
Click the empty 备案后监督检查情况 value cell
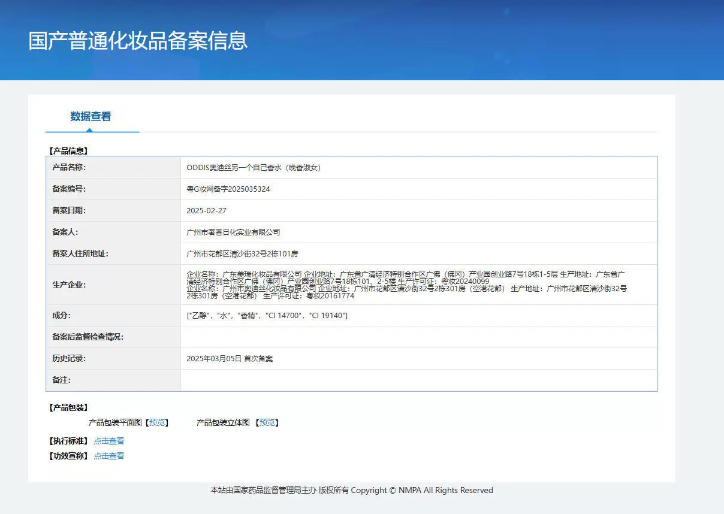pyautogui.click(x=418, y=337)
